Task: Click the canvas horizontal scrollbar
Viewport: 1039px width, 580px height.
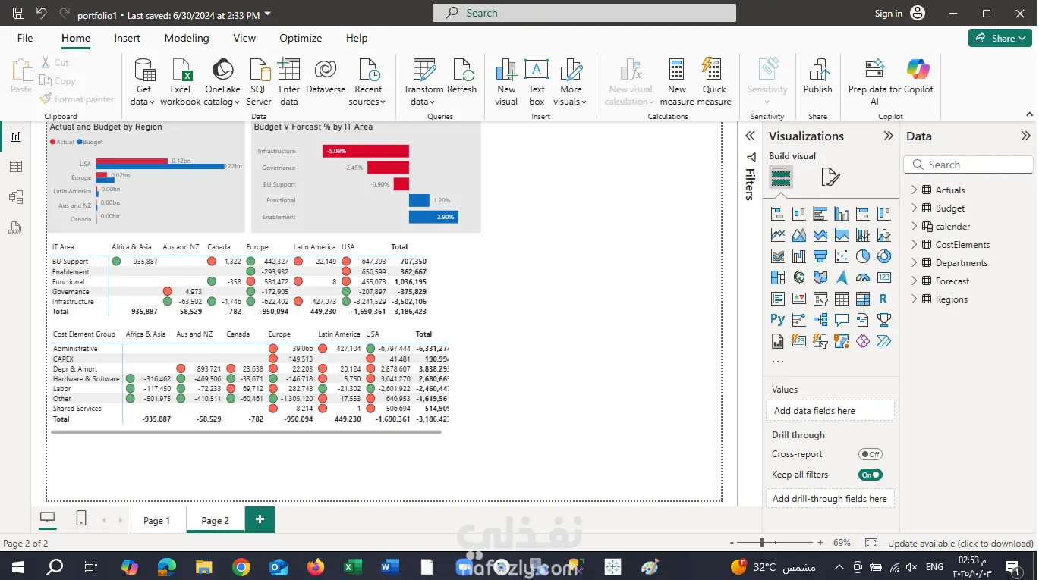Action: pyautogui.click(x=246, y=432)
